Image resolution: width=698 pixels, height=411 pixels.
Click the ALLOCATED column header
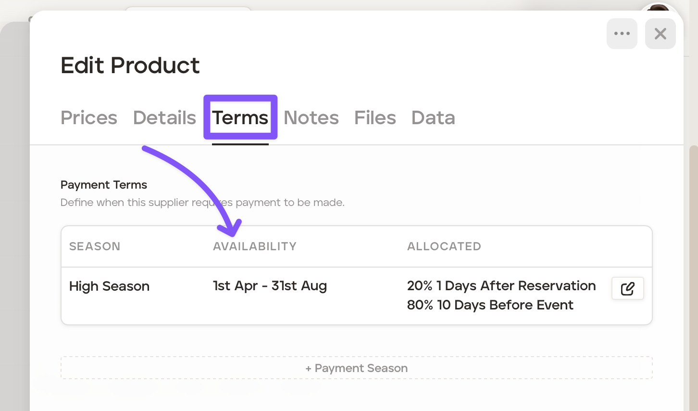(444, 246)
